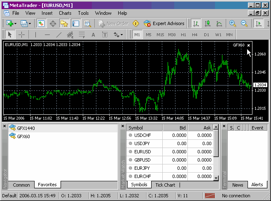Close the Market Watch panel
Viewport: 271px width, 201px height.
[x=123, y=126]
